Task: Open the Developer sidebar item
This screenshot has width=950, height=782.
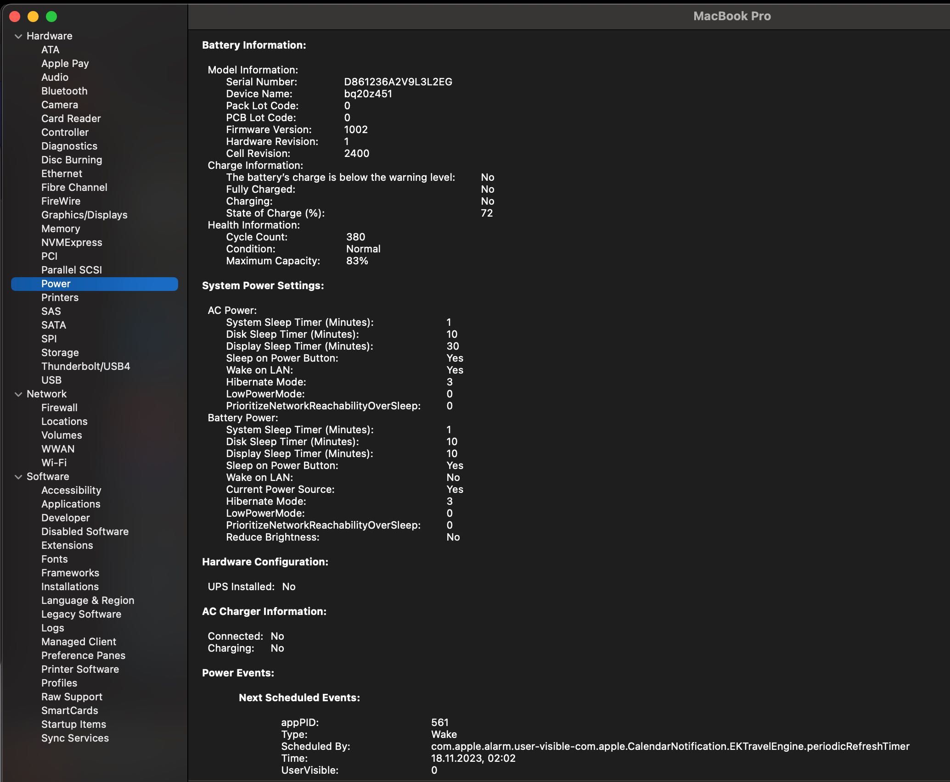Action: [65, 518]
